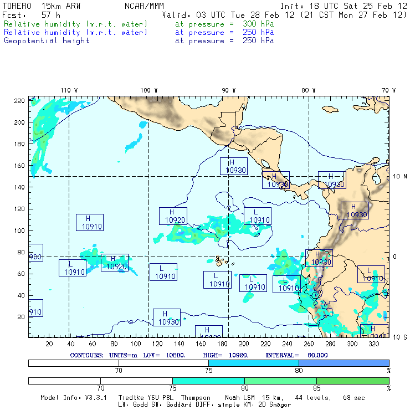Click the '44 levels,' text
This screenshot has height=410, width=410.
coord(313,398)
